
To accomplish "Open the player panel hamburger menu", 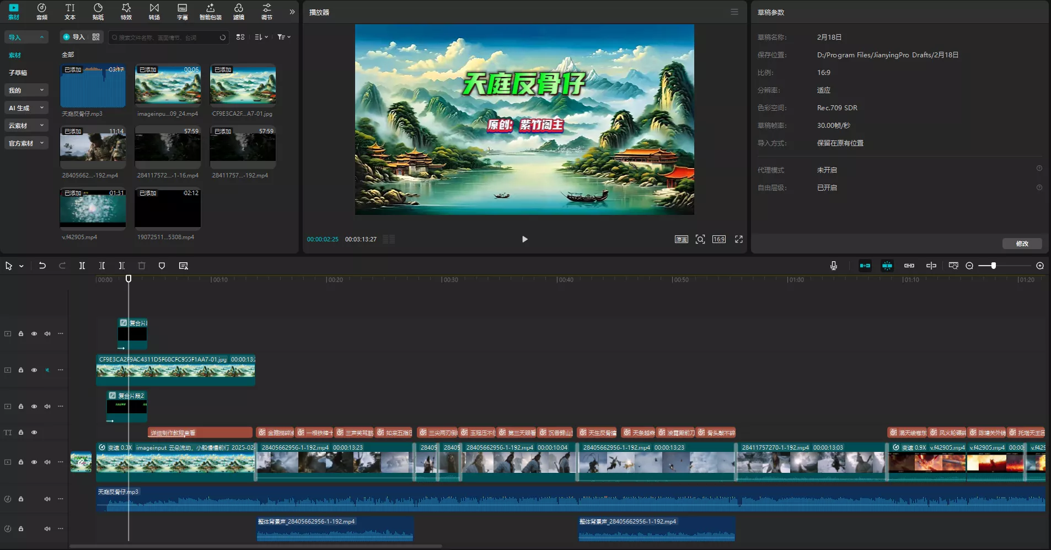I will [734, 12].
